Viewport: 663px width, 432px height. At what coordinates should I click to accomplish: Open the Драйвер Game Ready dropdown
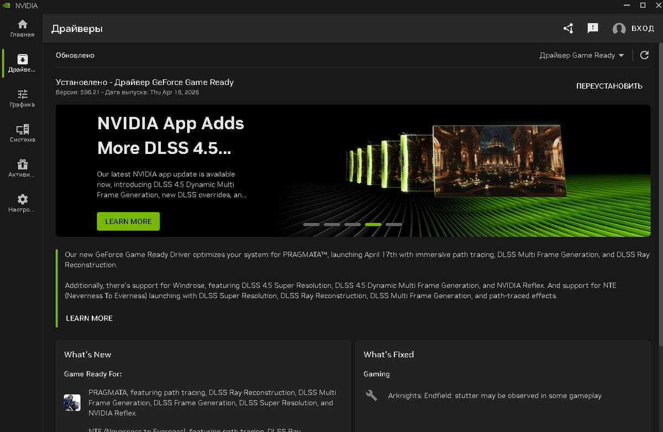581,55
